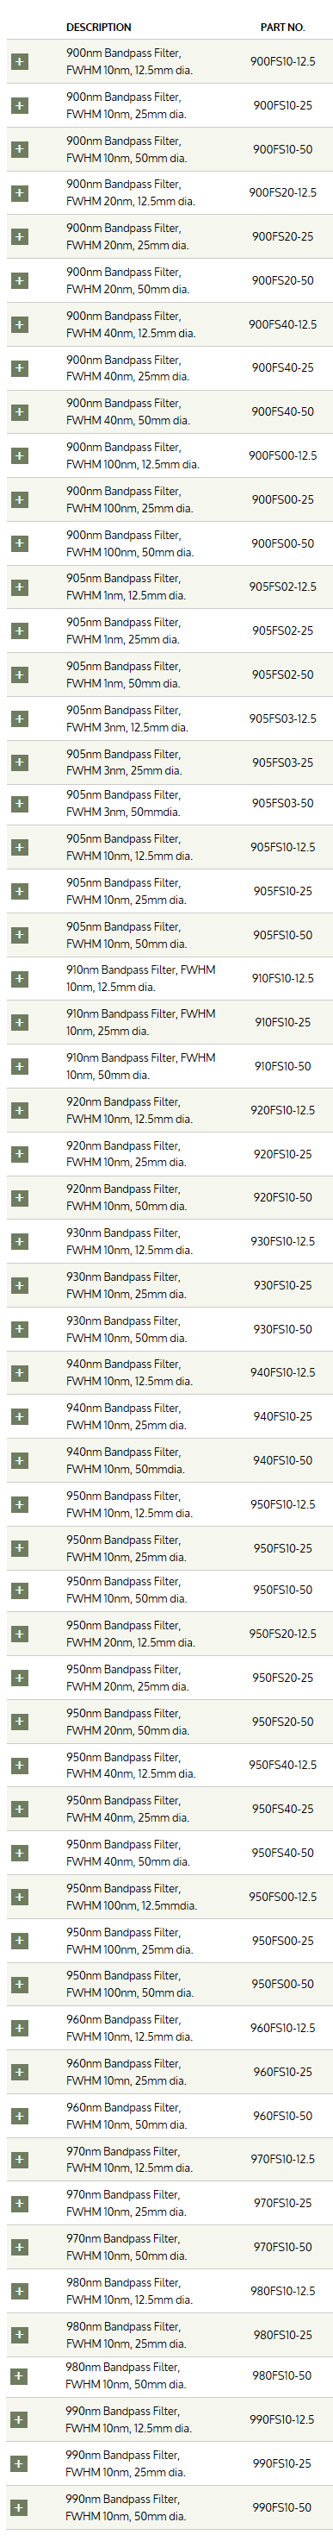Expand row for part 900FS20-25
Image resolution: width=333 pixels, height=2541 pixels.
click(19, 236)
